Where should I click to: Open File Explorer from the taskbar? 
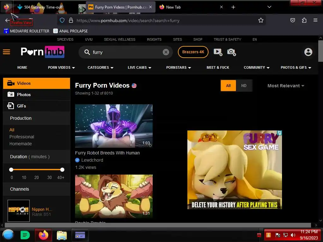click(62, 235)
